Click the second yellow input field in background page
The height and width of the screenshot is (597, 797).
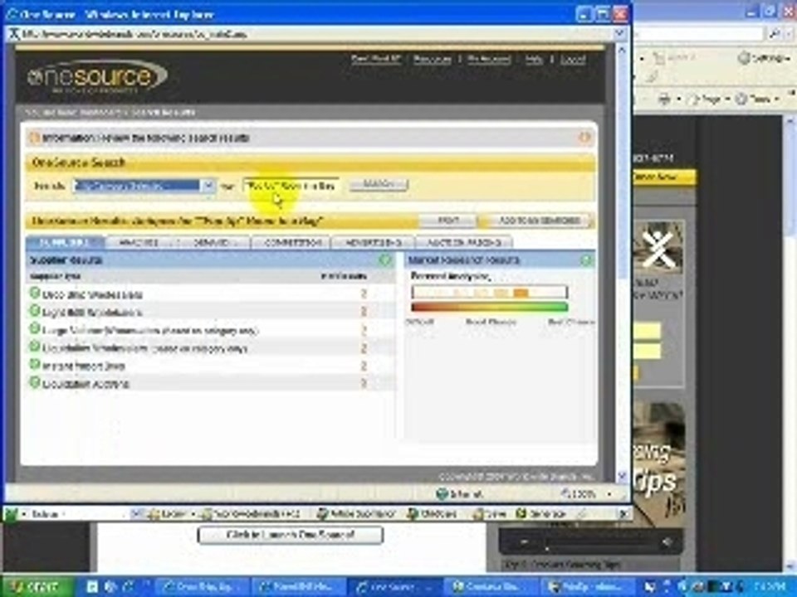tap(647, 351)
